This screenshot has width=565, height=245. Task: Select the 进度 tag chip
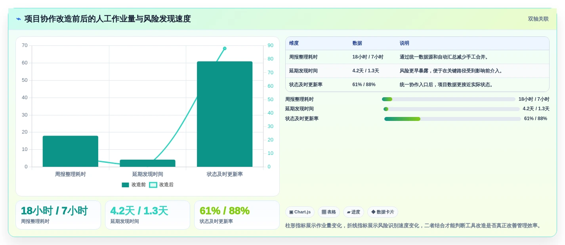353,212
